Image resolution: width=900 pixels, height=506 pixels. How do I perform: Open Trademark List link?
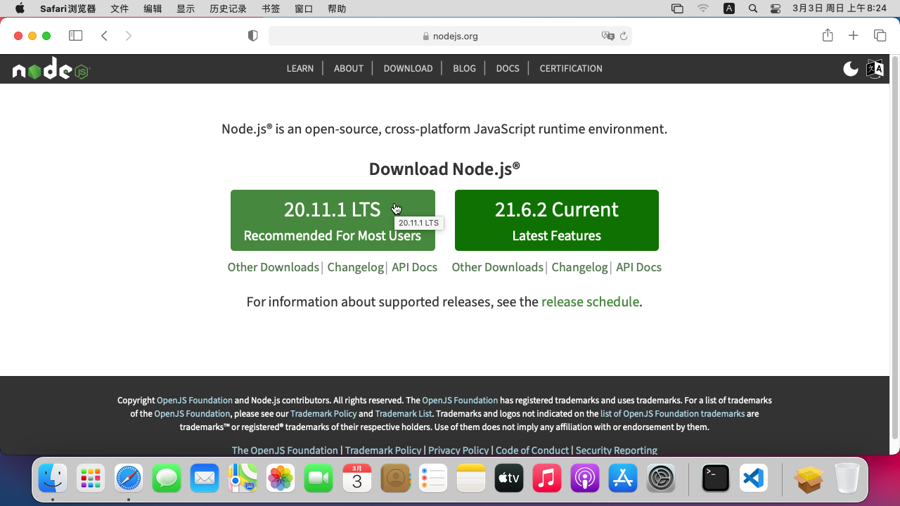pos(404,413)
